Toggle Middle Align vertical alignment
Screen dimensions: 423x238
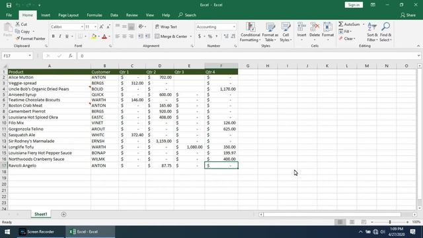pyautogui.click(x=124, y=26)
